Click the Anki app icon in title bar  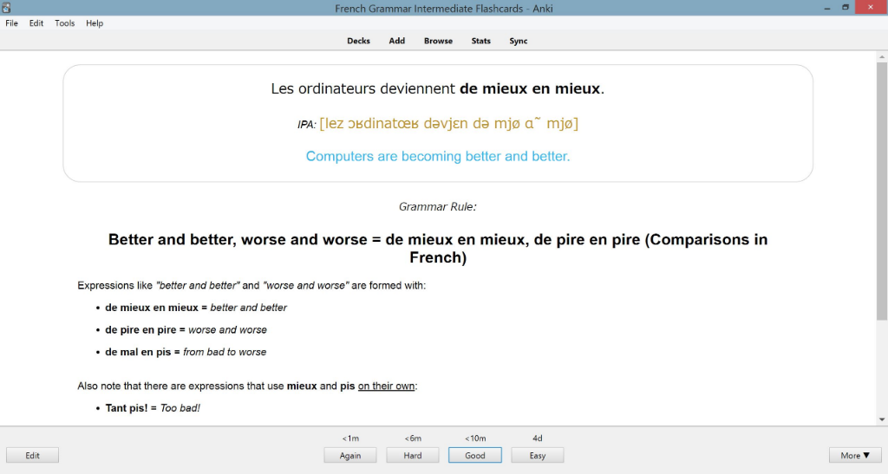pos(6,8)
